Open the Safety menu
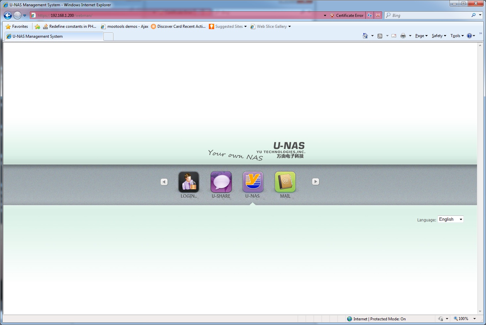The height and width of the screenshot is (325, 486). click(439, 36)
